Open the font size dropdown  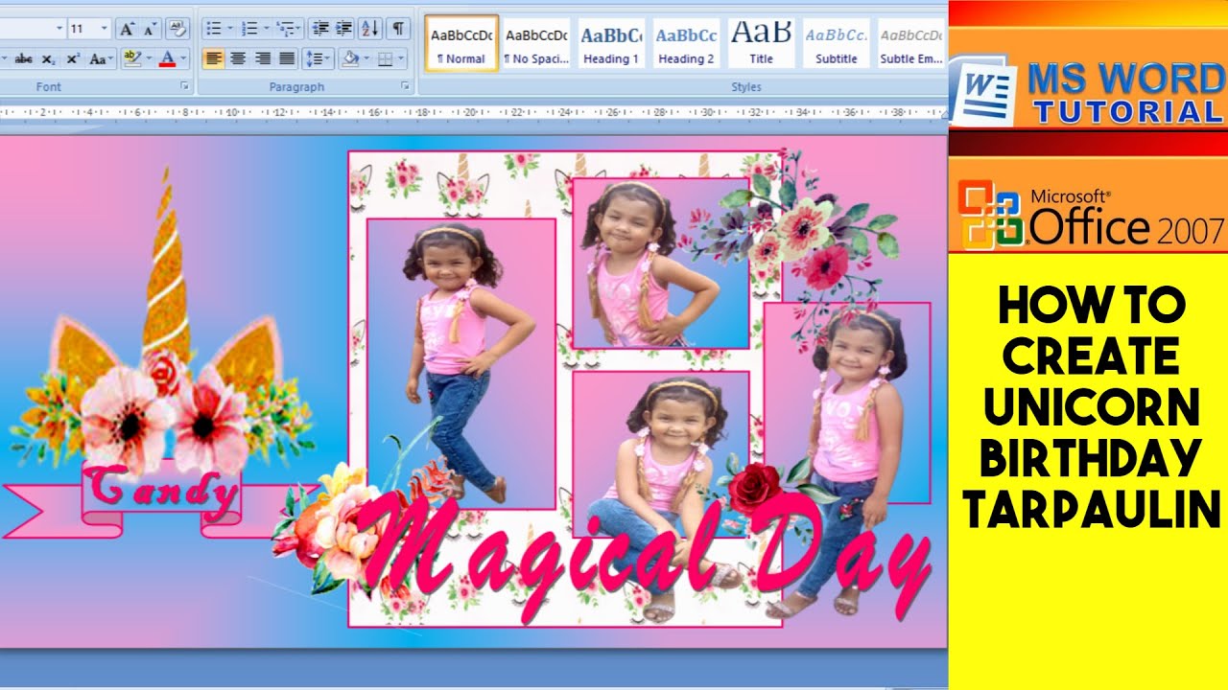coord(104,29)
